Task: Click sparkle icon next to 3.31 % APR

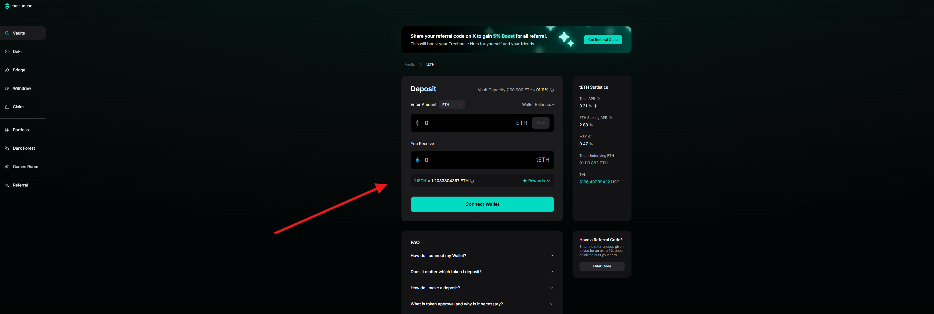Action: [x=595, y=106]
